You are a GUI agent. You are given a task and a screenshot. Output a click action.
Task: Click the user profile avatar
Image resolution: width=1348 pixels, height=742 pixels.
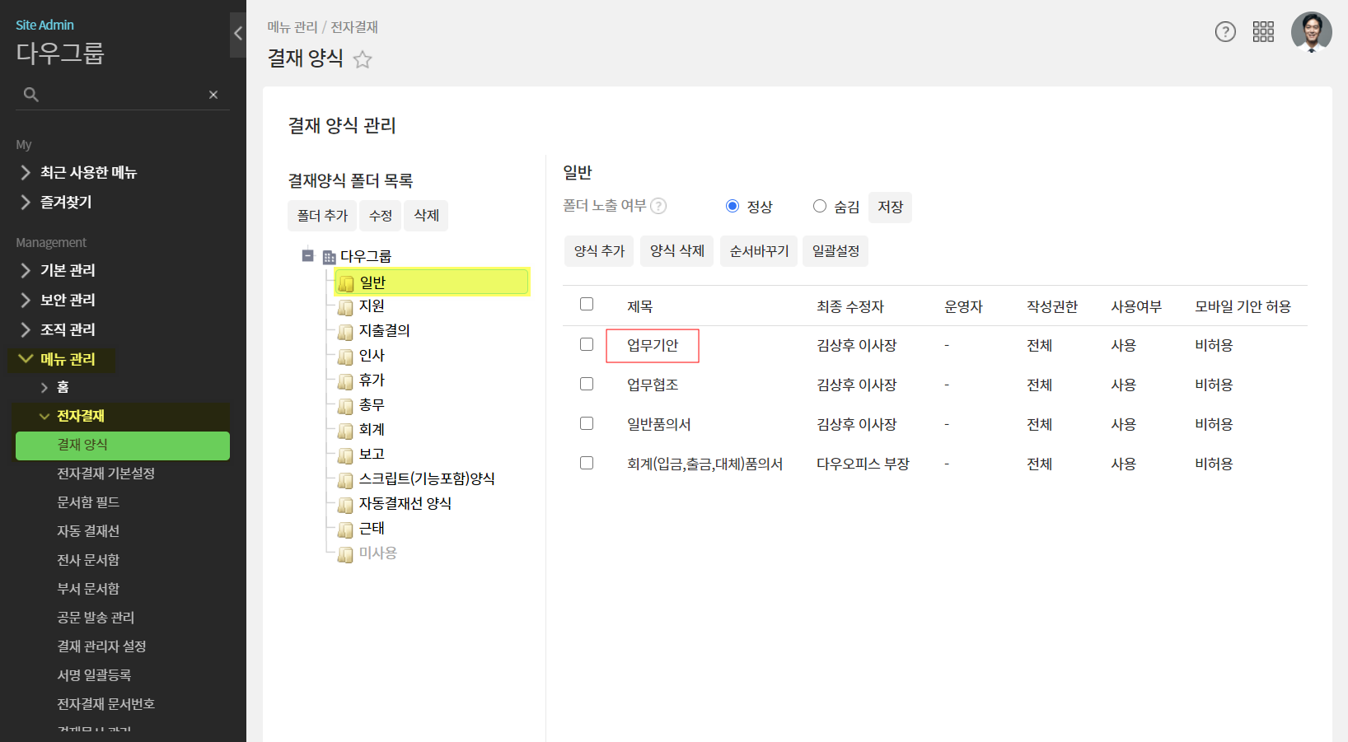click(x=1311, y=32)
